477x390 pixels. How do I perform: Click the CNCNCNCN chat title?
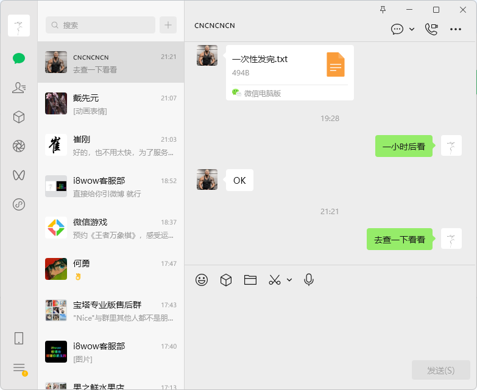coord(215,26)
